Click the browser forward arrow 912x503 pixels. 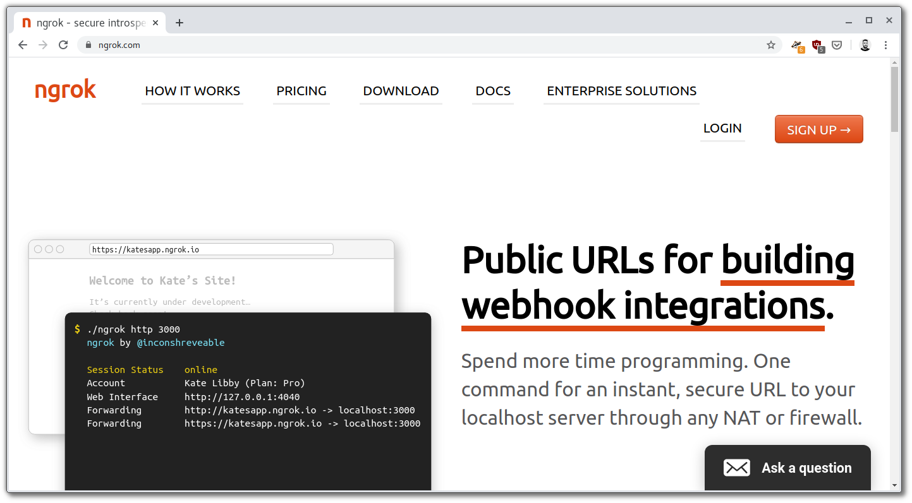tap(43, 45)
